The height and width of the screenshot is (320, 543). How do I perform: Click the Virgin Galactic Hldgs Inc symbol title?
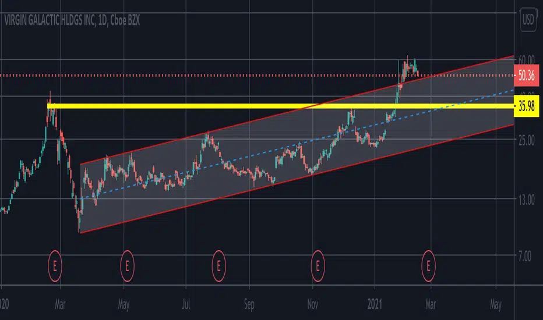72,20
